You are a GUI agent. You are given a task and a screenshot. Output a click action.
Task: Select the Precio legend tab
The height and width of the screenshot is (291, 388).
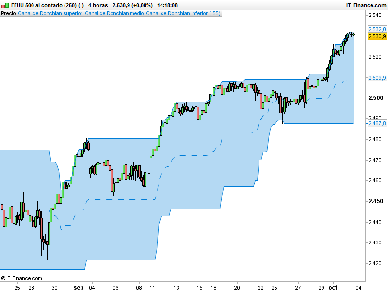tap(9, 14)
